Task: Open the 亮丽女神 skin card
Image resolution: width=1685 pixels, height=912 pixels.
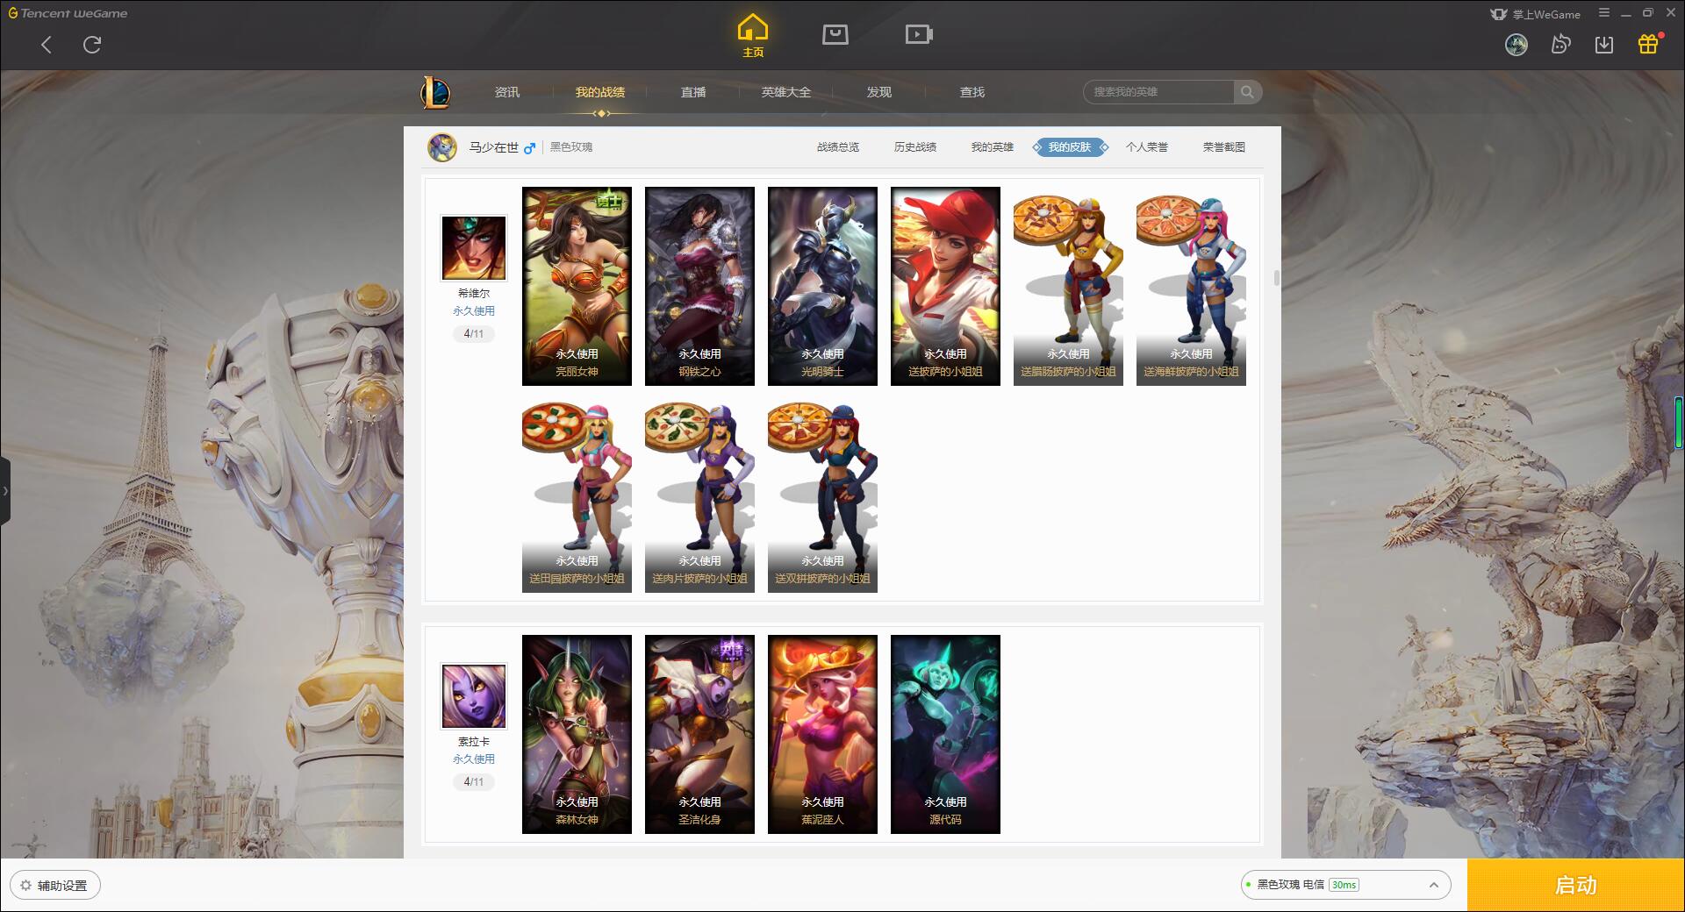Action: pyautogui.click(x=577, y=286)
